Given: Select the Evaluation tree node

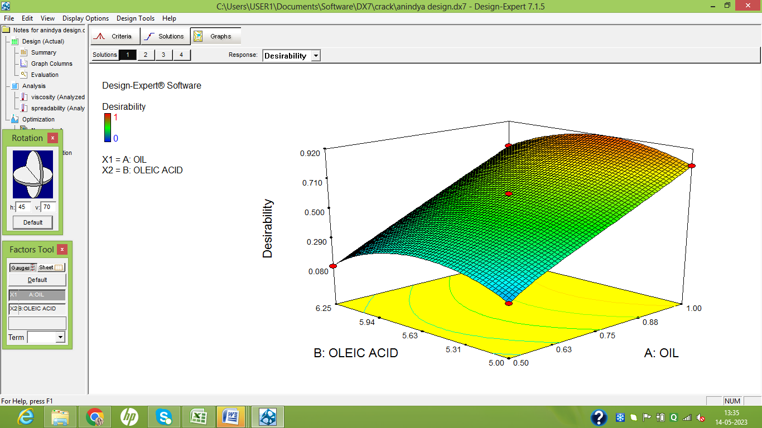Looking at the screenshot, I should point(45,75).
